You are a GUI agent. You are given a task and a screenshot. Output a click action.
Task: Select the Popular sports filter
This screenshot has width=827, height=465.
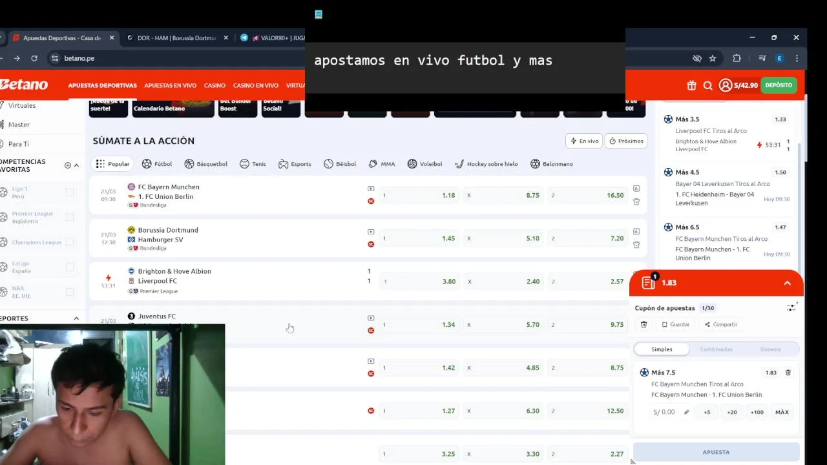tap(112, 164)
